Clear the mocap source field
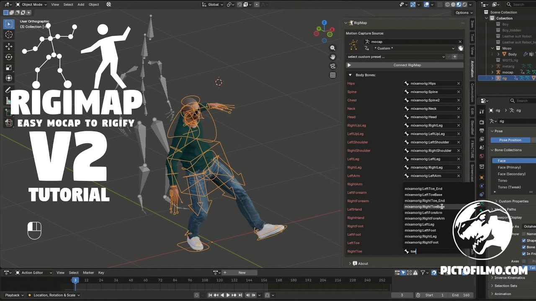536x301 pixels. click(460, 42)
